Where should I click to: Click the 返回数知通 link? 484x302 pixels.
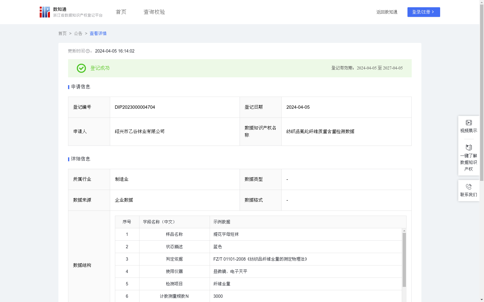pos(387,12)
